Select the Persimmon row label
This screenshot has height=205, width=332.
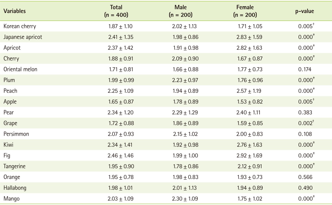pyautogui.click(x=16, y=134)
